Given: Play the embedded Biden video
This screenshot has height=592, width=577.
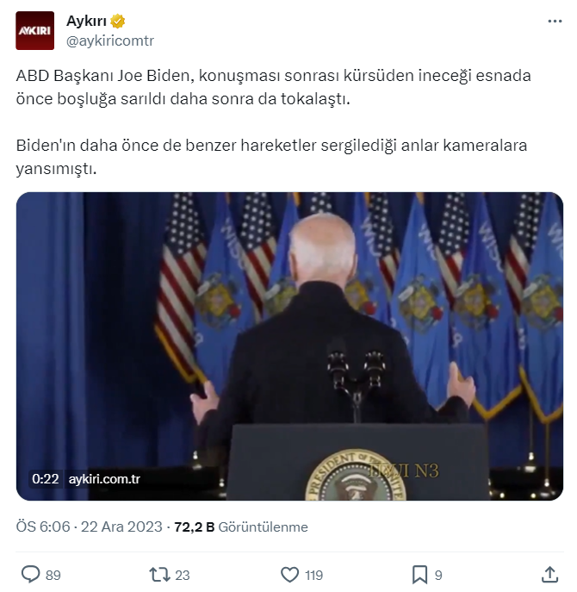Looking at the screenshot, I should pos(289,346).
